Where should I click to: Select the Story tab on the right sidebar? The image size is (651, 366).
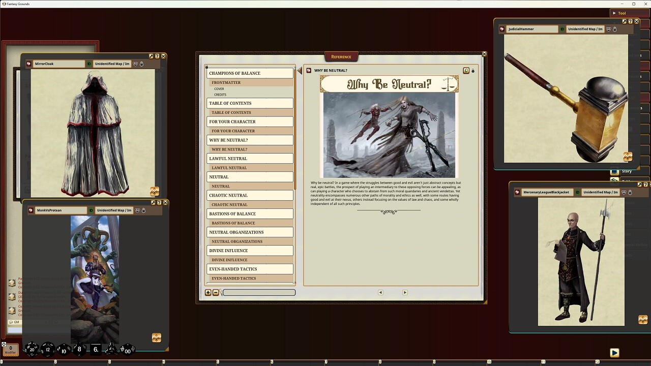(626, 171)
